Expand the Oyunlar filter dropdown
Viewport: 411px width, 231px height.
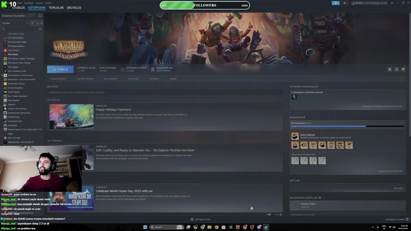pyautogui.click(x=15, y=23)
